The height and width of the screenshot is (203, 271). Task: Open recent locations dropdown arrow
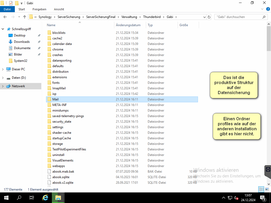pos(19,17)
